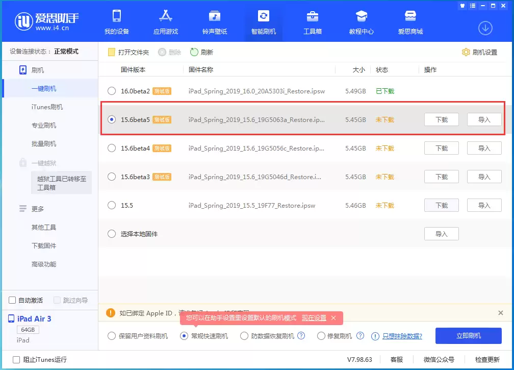Viewport: 514px width, 370px height.
Task: Click help icon next to 修复刷机
Action: pyautogui.click(x=360, y=336)
